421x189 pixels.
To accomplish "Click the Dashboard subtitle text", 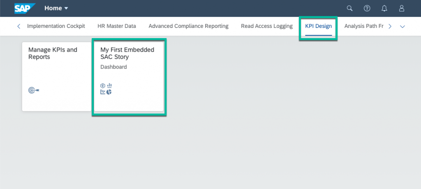I will (x=113, y=67).
